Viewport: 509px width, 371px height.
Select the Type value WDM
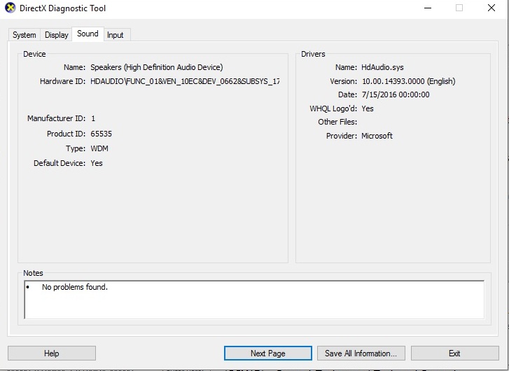click(x=99, y=148)
